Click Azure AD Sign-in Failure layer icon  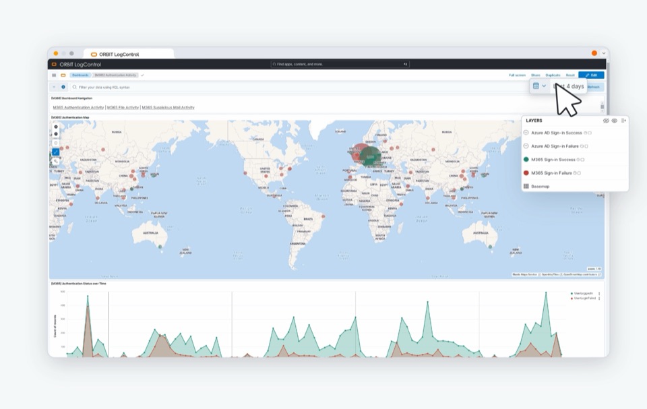pyautogui.click(x=526, y=146)
